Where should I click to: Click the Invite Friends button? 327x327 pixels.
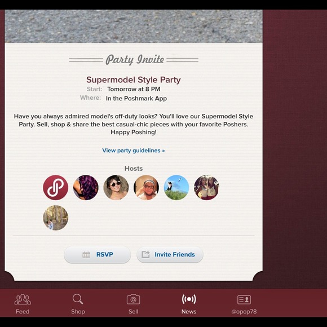[x=170, y=255]
